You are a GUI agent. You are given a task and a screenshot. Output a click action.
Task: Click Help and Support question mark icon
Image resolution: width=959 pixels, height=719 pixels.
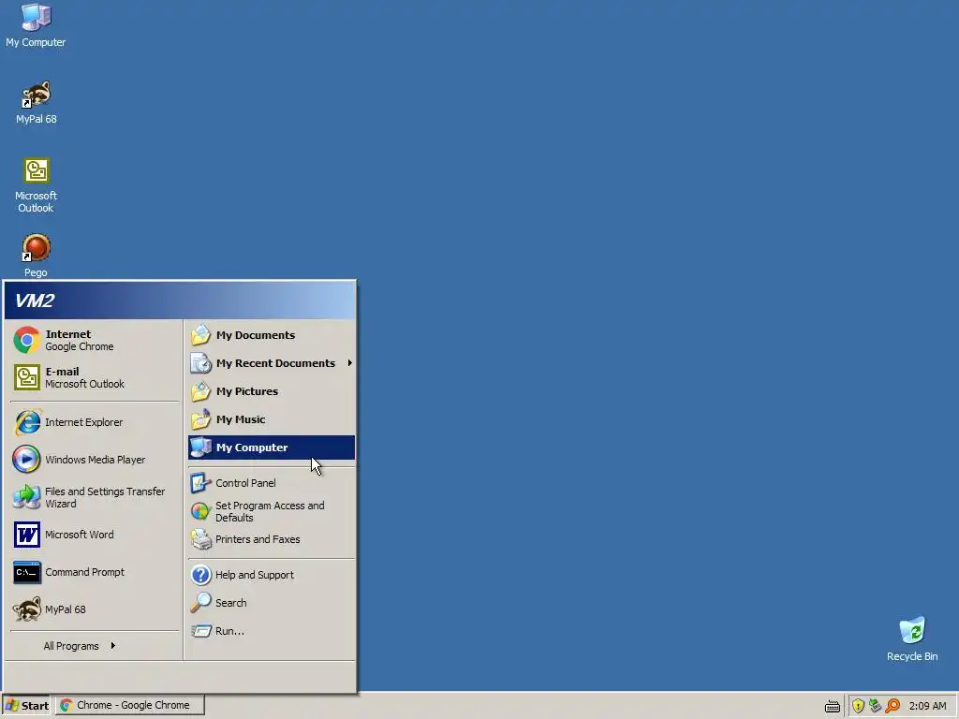(200, 575)
